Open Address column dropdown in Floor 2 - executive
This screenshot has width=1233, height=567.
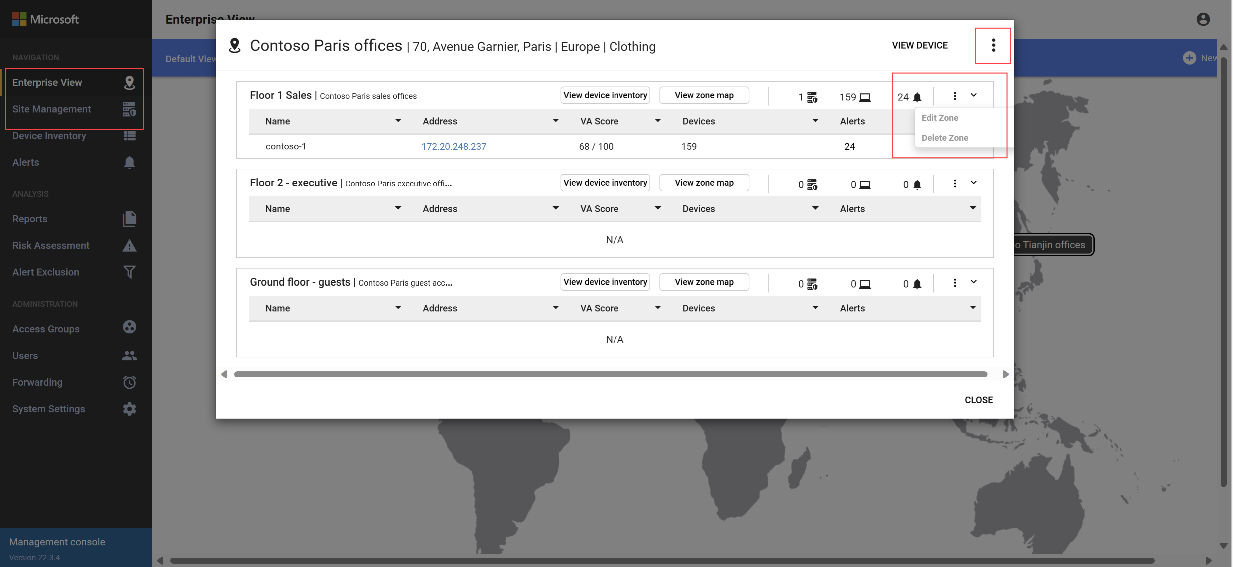tap(555, 208)
